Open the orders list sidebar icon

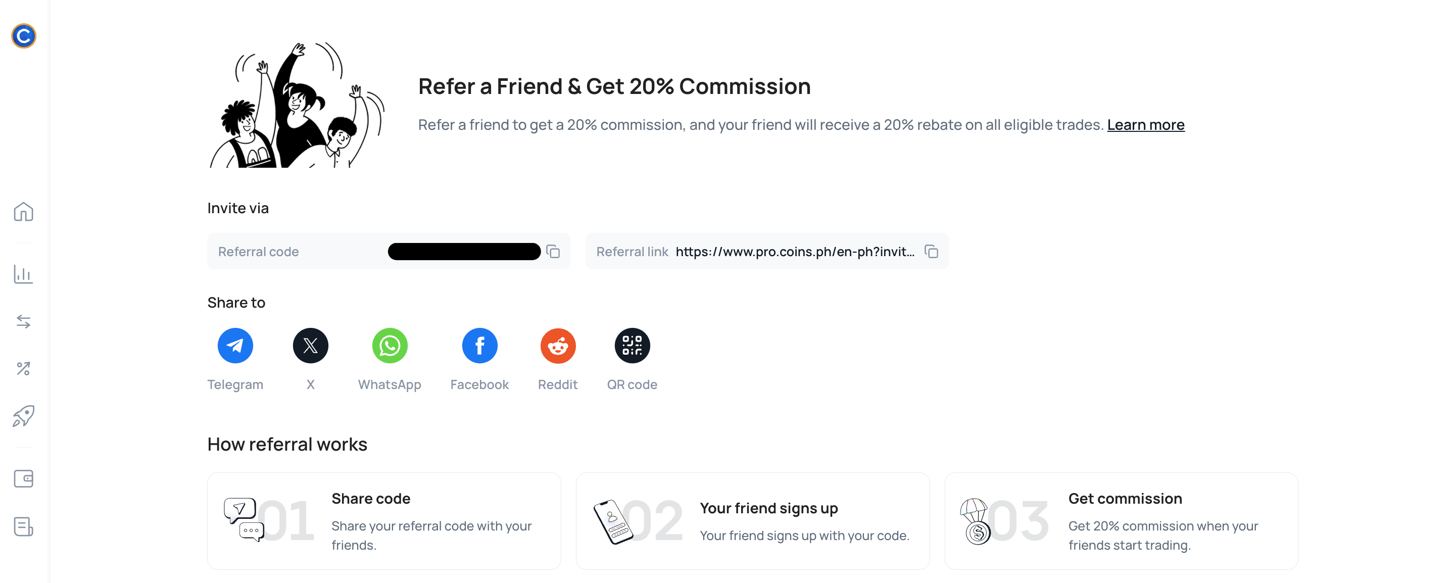click(x=24, y=526)
